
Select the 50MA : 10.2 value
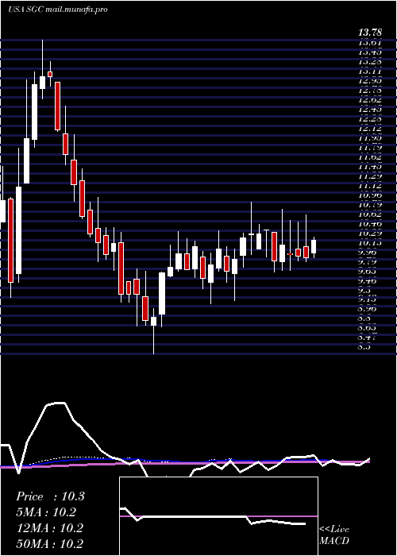[49, 544]
